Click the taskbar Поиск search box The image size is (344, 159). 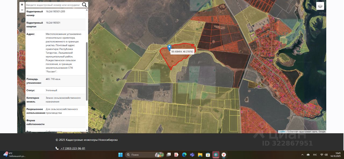point(144,155)
